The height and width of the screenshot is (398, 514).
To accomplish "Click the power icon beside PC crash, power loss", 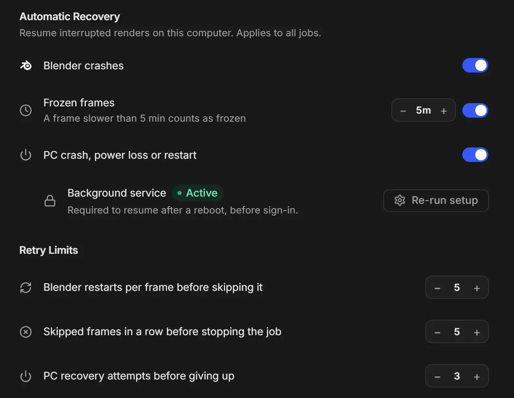I will 26,155.
